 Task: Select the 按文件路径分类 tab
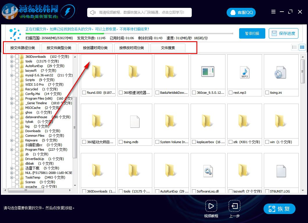[23, 48]
